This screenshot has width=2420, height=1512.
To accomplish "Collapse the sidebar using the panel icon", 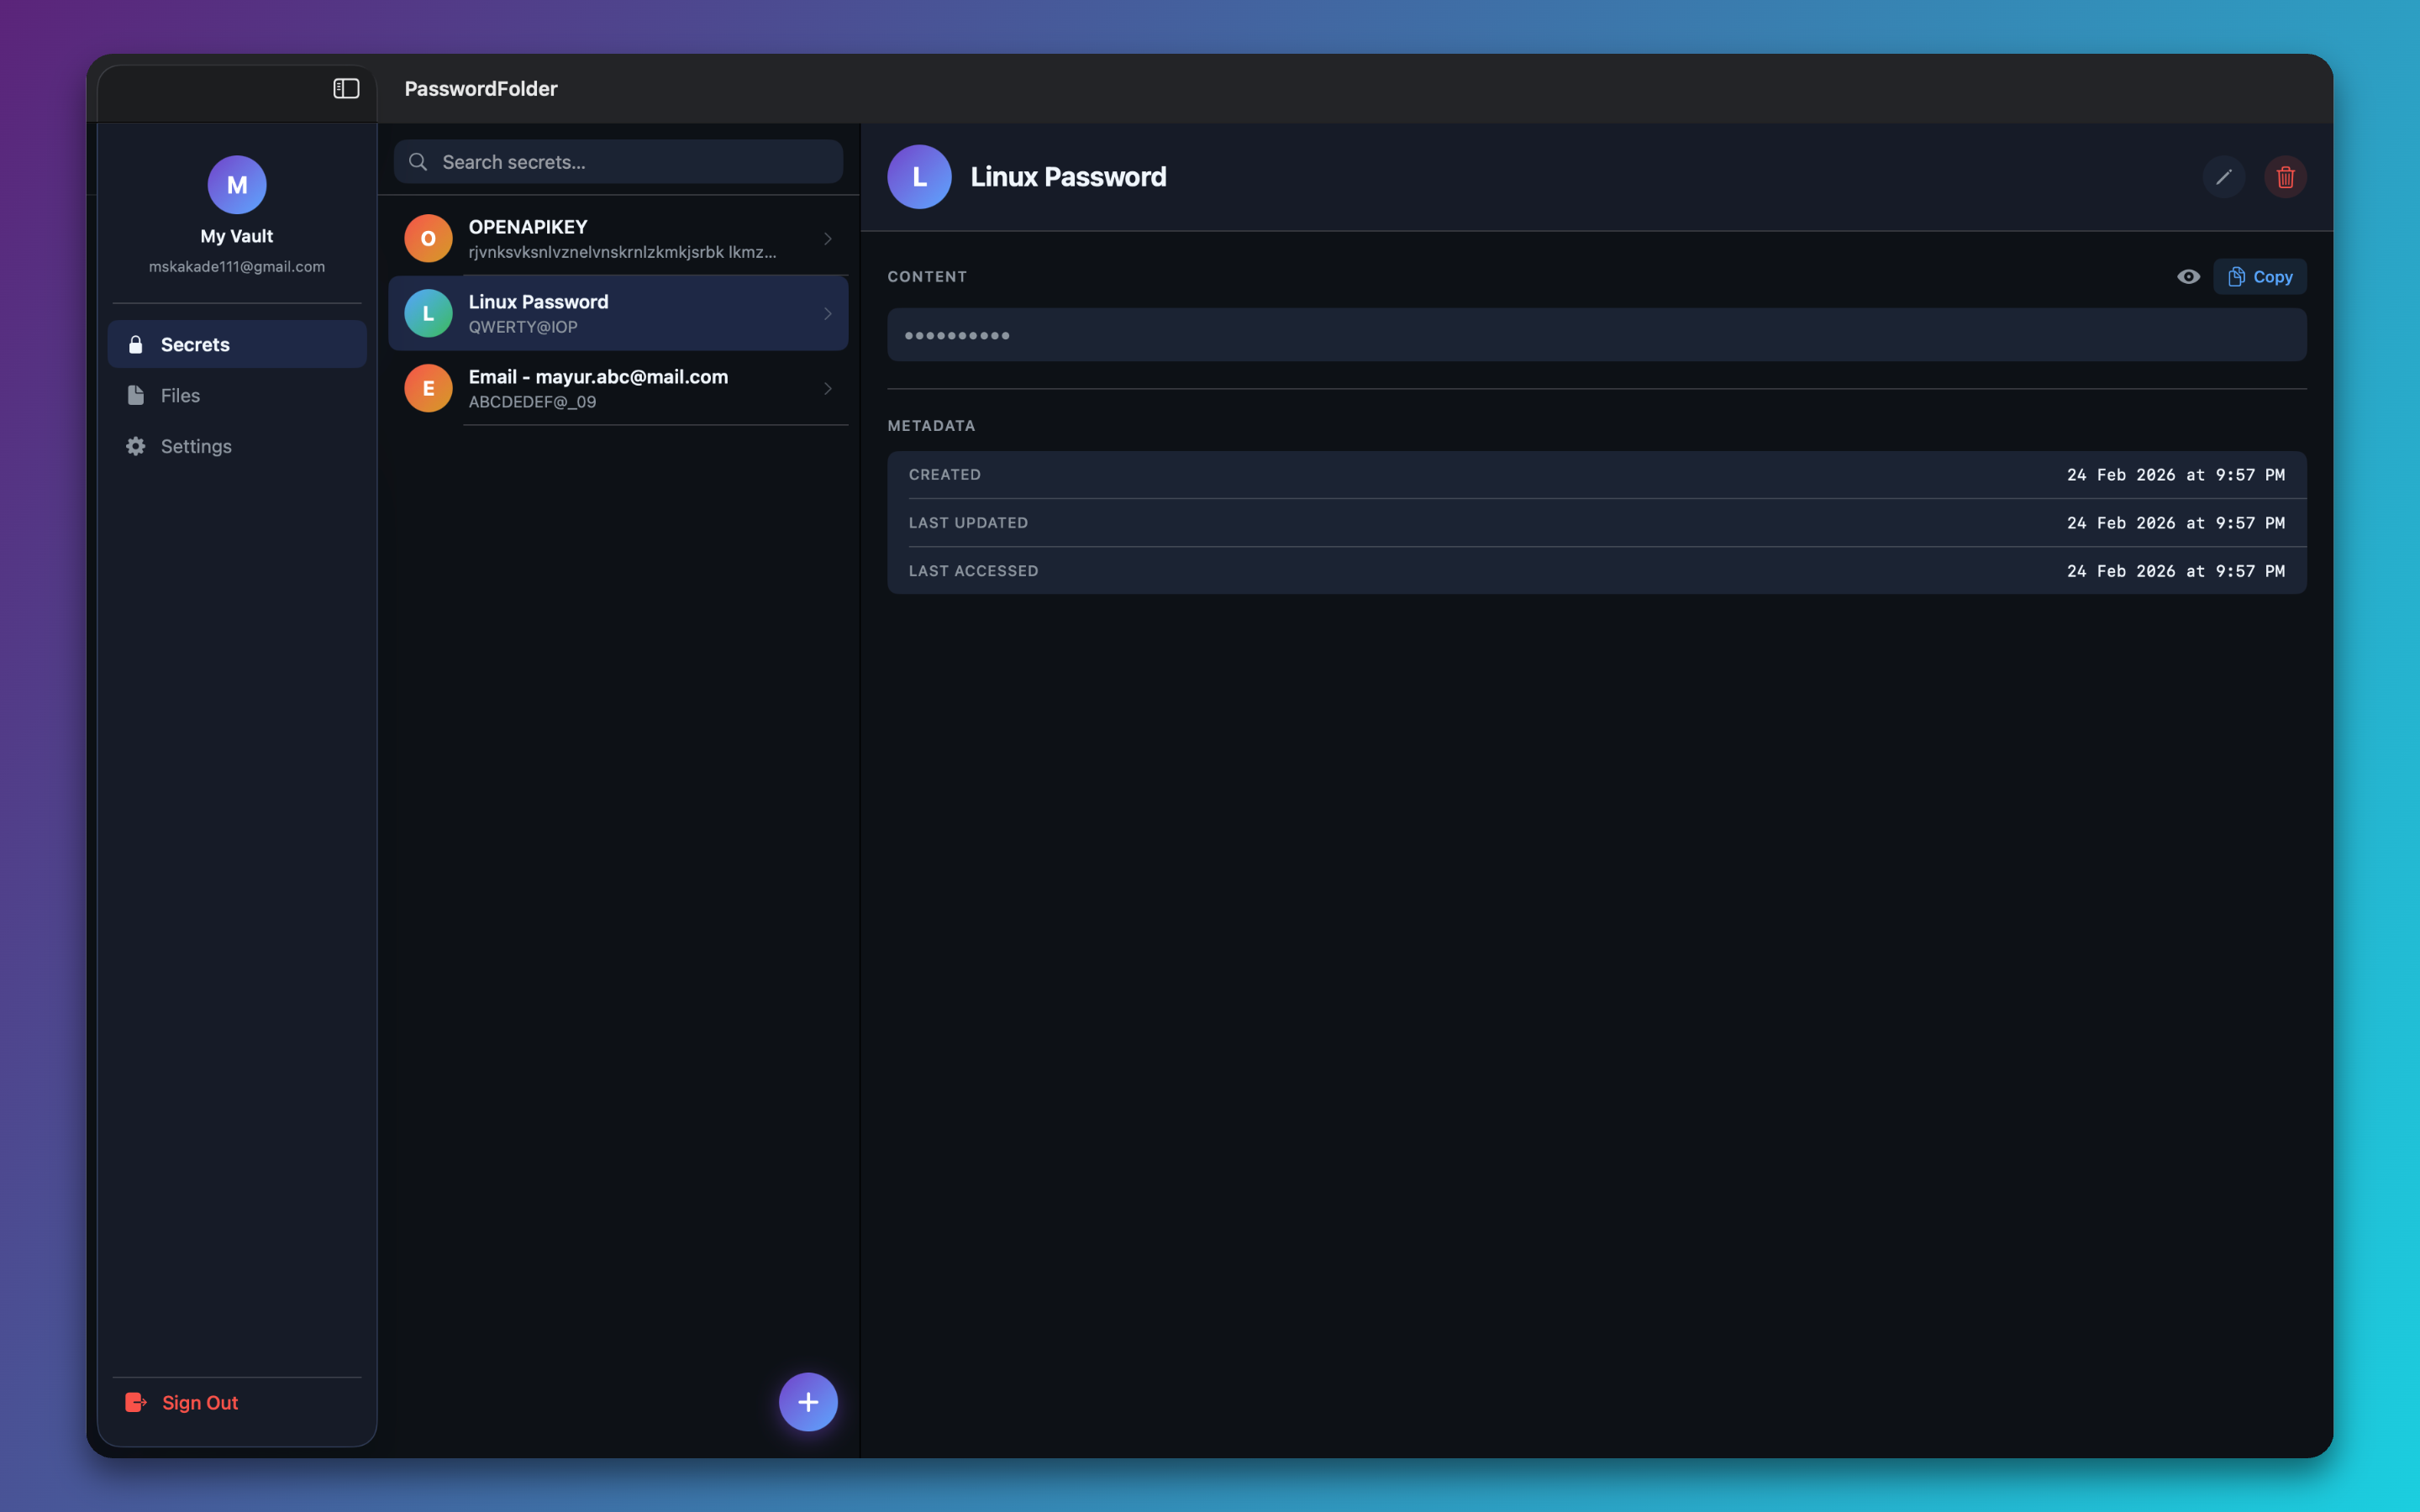I will 346,88.
